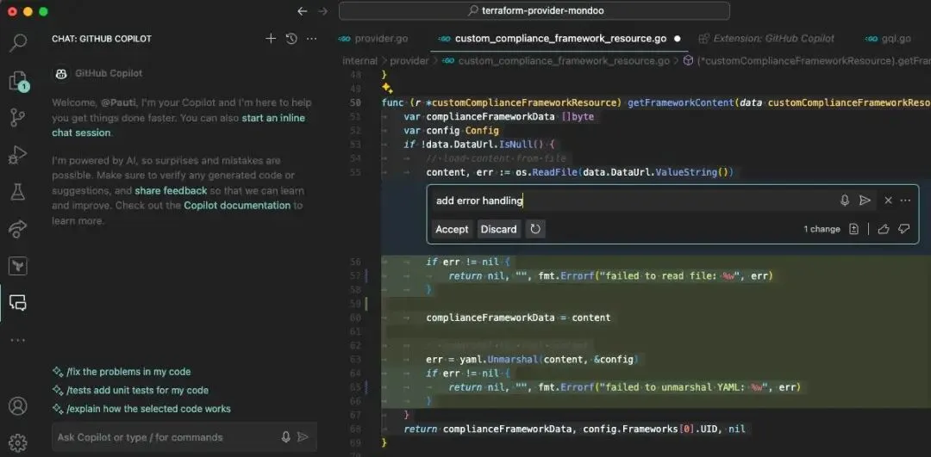Image resolution: width=931 pixels, height=457 pixels.
Task: Open the Source Control view
Action: tap(18, 118)
